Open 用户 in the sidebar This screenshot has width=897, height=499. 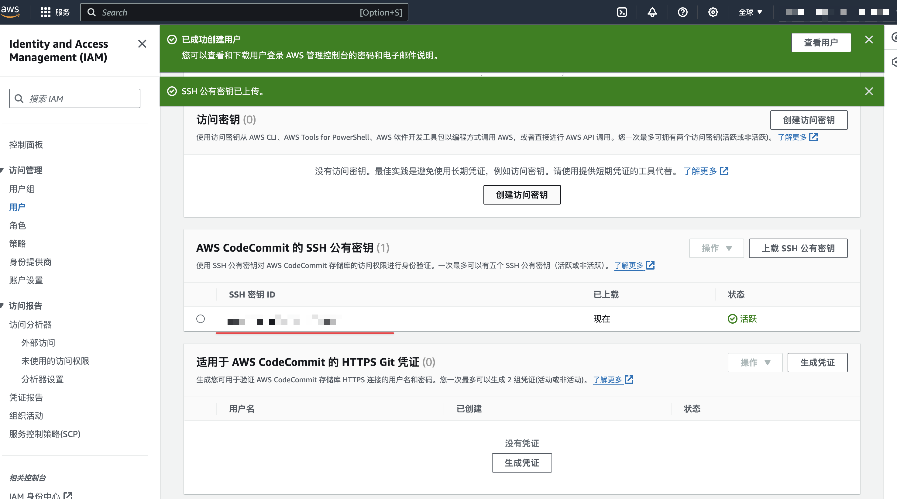pos(17,207)
